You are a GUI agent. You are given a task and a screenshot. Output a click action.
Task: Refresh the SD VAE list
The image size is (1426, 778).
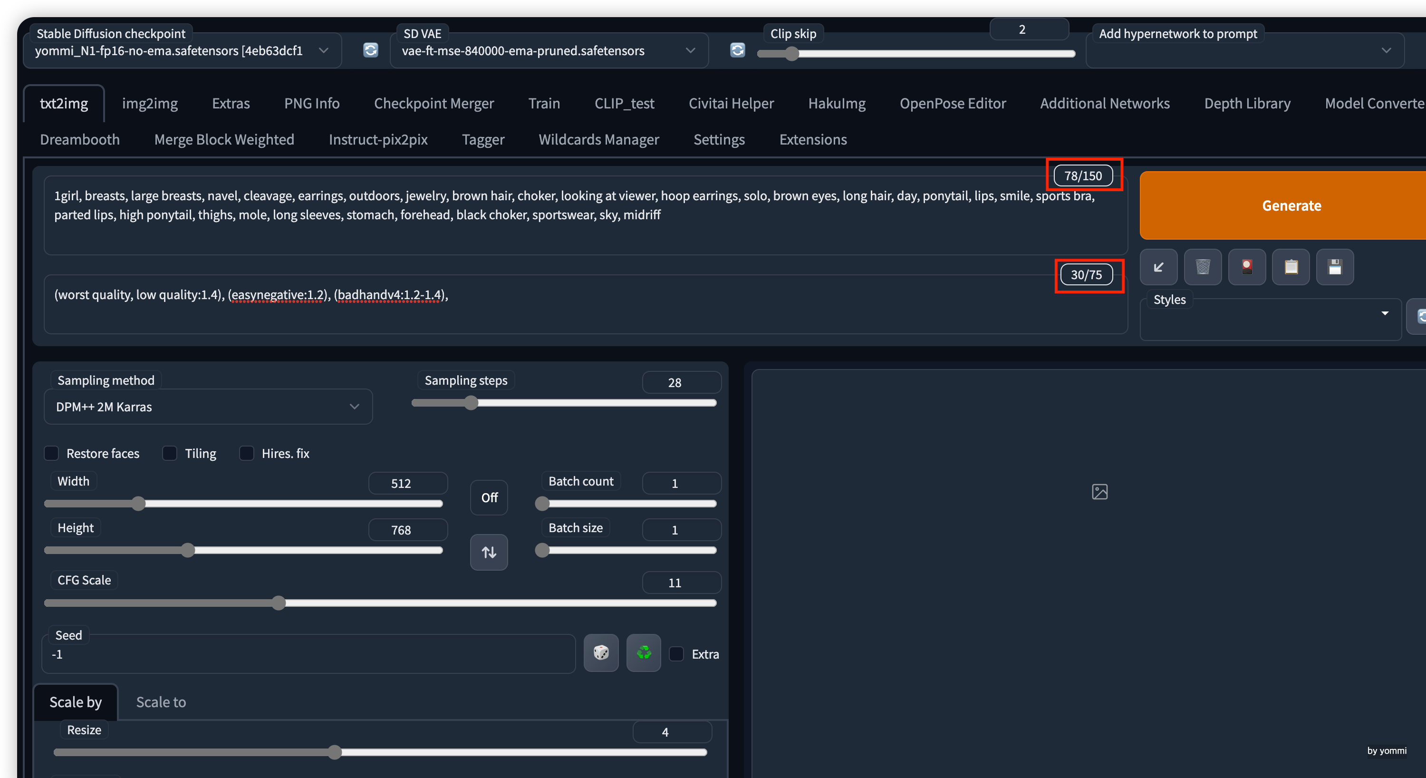pyautogui.click(x=737, y=50)
